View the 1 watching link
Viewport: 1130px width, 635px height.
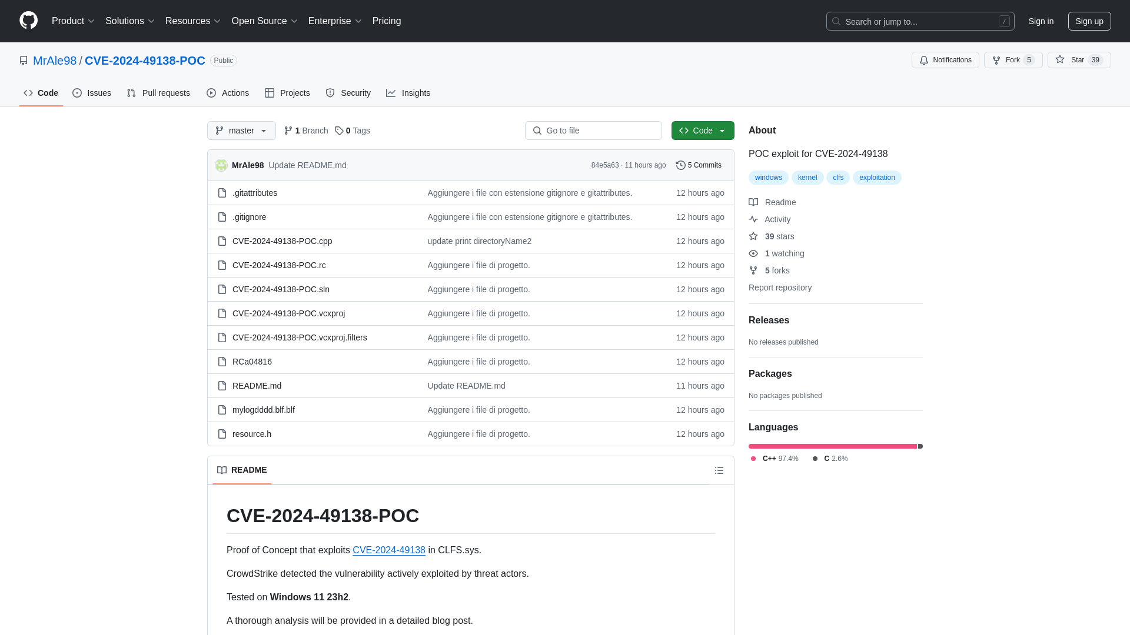[776, 253]
